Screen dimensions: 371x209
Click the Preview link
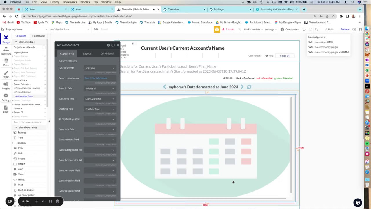click(x=345, y=29)
